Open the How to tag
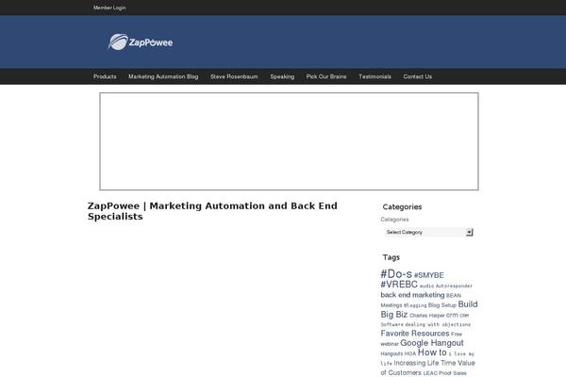566x377 pixels. pyautogui.click(x=432, y=352)
